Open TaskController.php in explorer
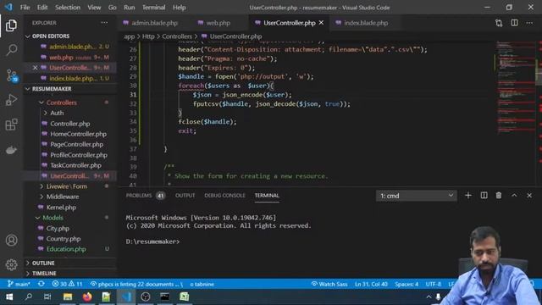This screenshot has width=542, height=305. coord(75,165)
